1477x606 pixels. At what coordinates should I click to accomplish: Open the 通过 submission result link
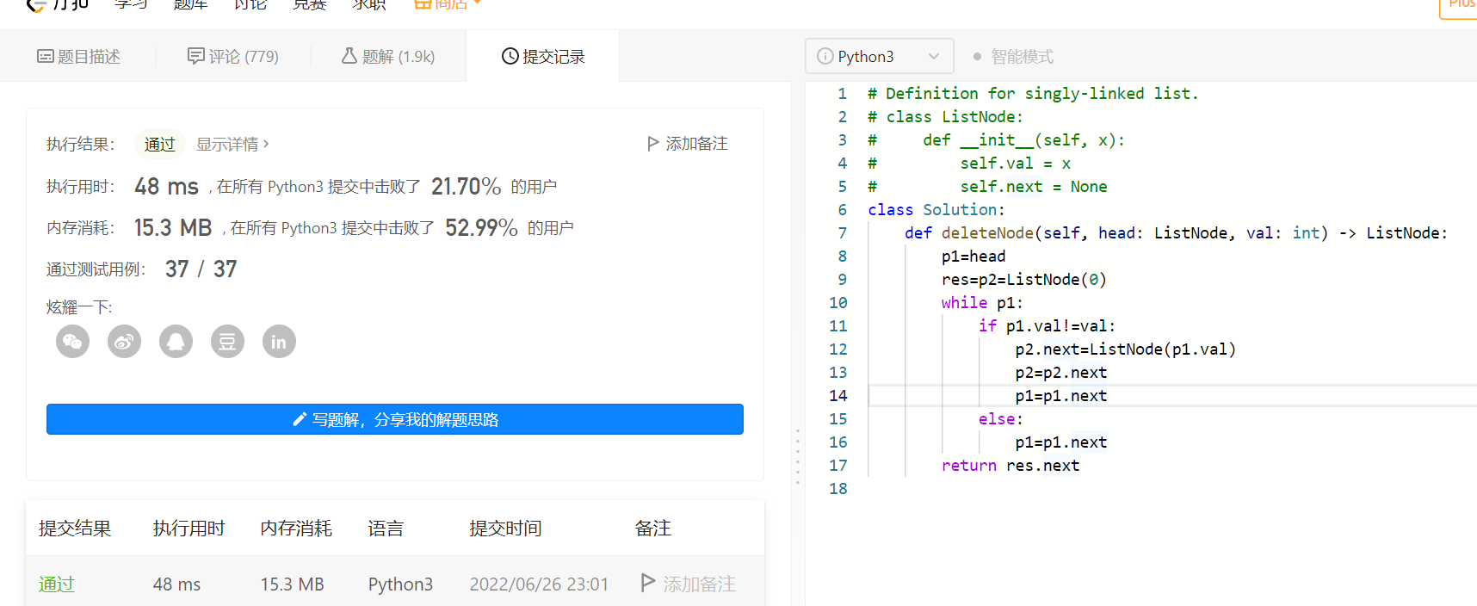[57, 584]
